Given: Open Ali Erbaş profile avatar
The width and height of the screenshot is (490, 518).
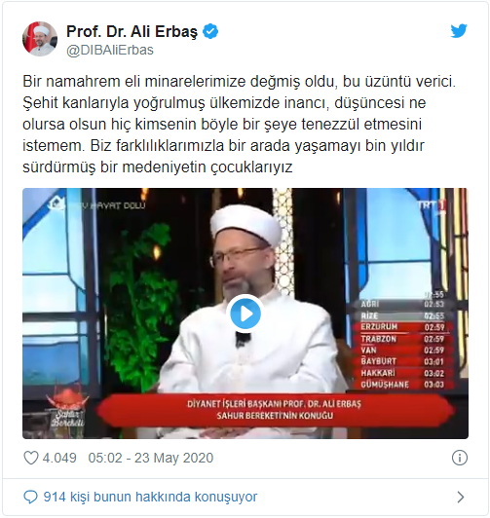Looking at the screenshot, I should pos(40,39).
